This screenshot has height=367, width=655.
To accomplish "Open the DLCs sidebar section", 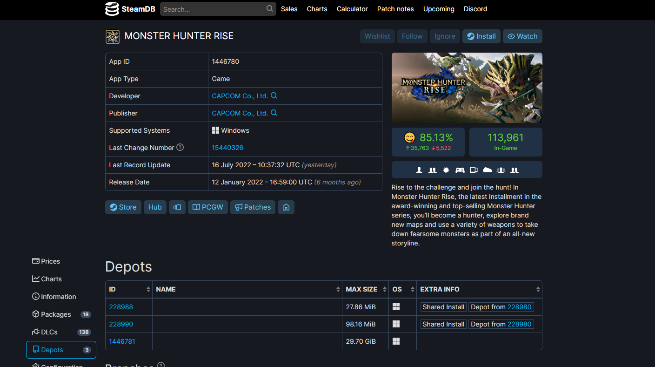I will (61, 332).
